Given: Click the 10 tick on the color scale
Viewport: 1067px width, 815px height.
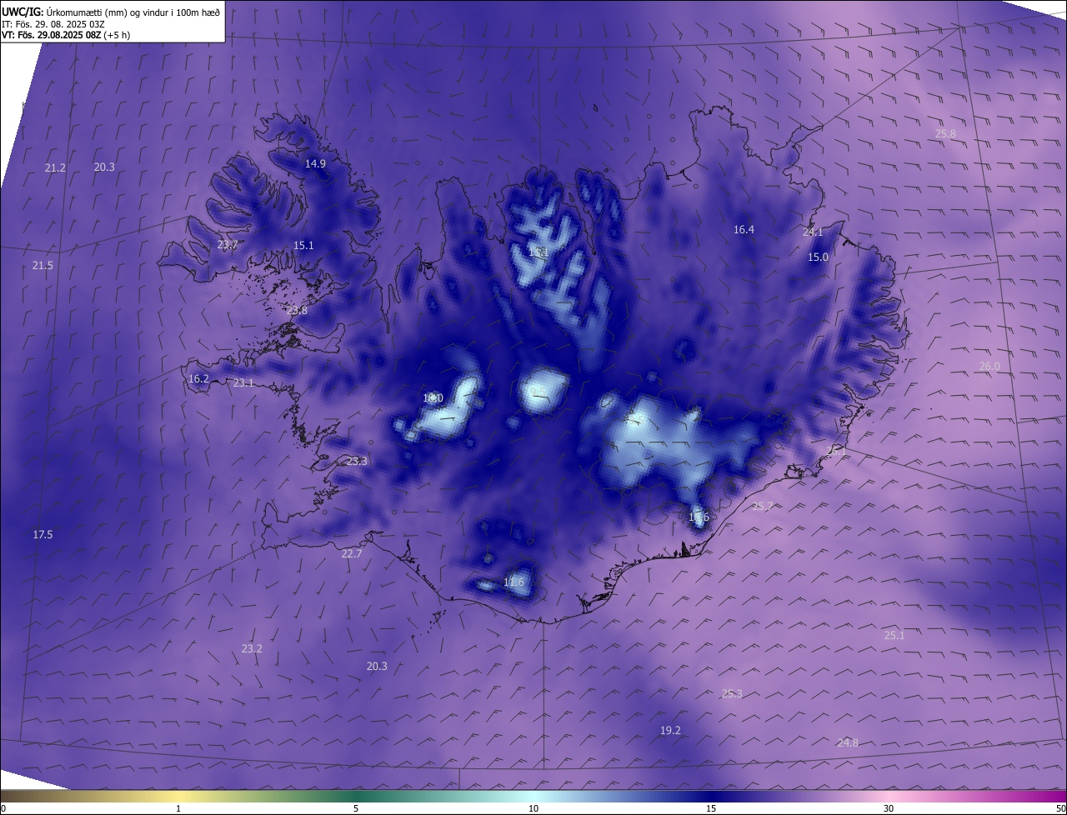Looking at the screenshot, I should tap(533, 808).
